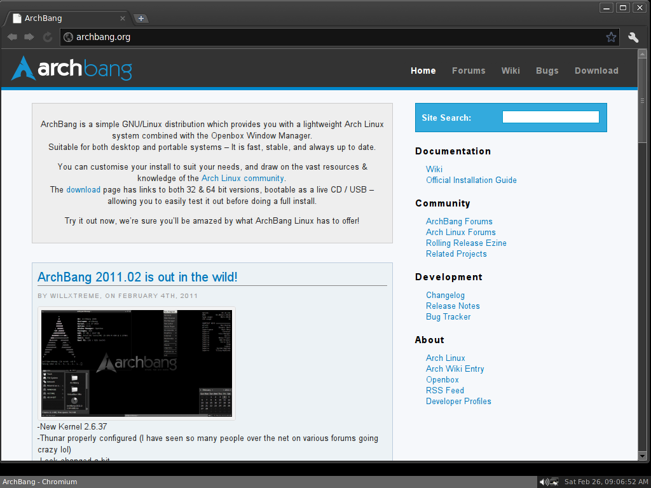The width and height of the screenshot is (651, 488).
Task: Click the Documentation sidebar heading
Action: (453, 151)
